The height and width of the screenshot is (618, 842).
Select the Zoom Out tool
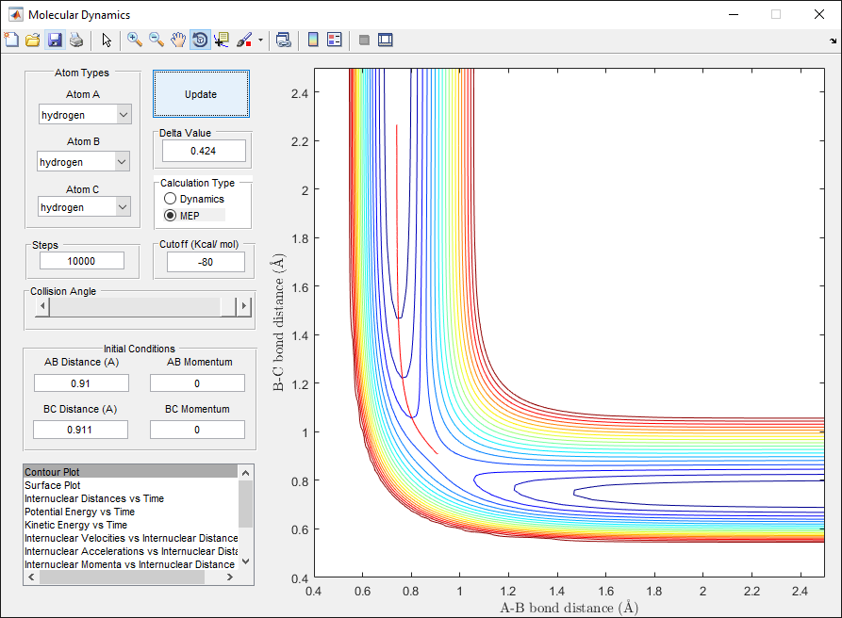[x=157, y=40]
